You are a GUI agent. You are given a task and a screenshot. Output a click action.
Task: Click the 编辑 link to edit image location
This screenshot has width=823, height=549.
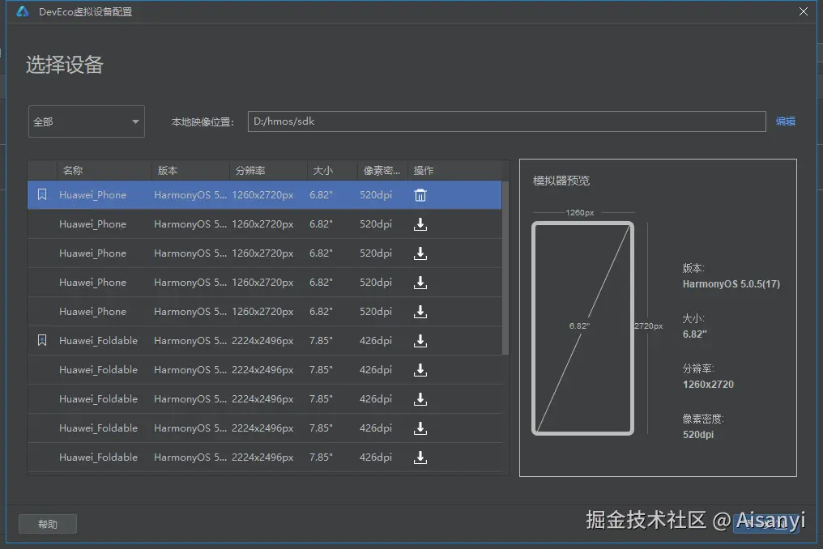click(785, 121)
